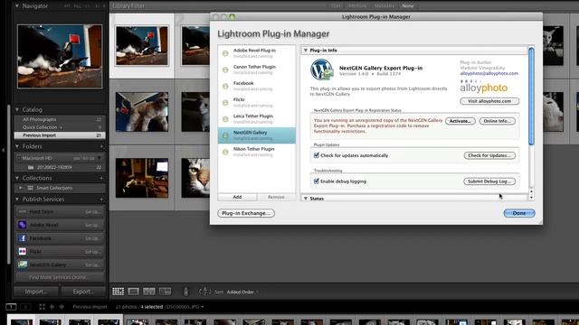
Task: Click the Activate... button
Action: click(460, 121)
